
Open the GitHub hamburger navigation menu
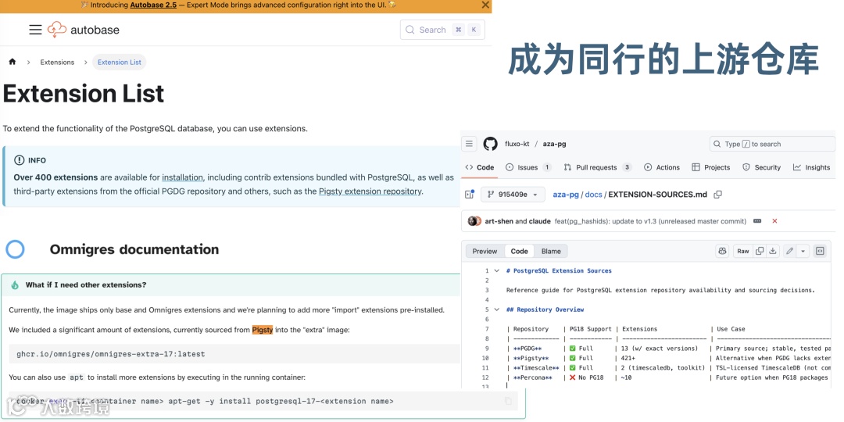469,144
